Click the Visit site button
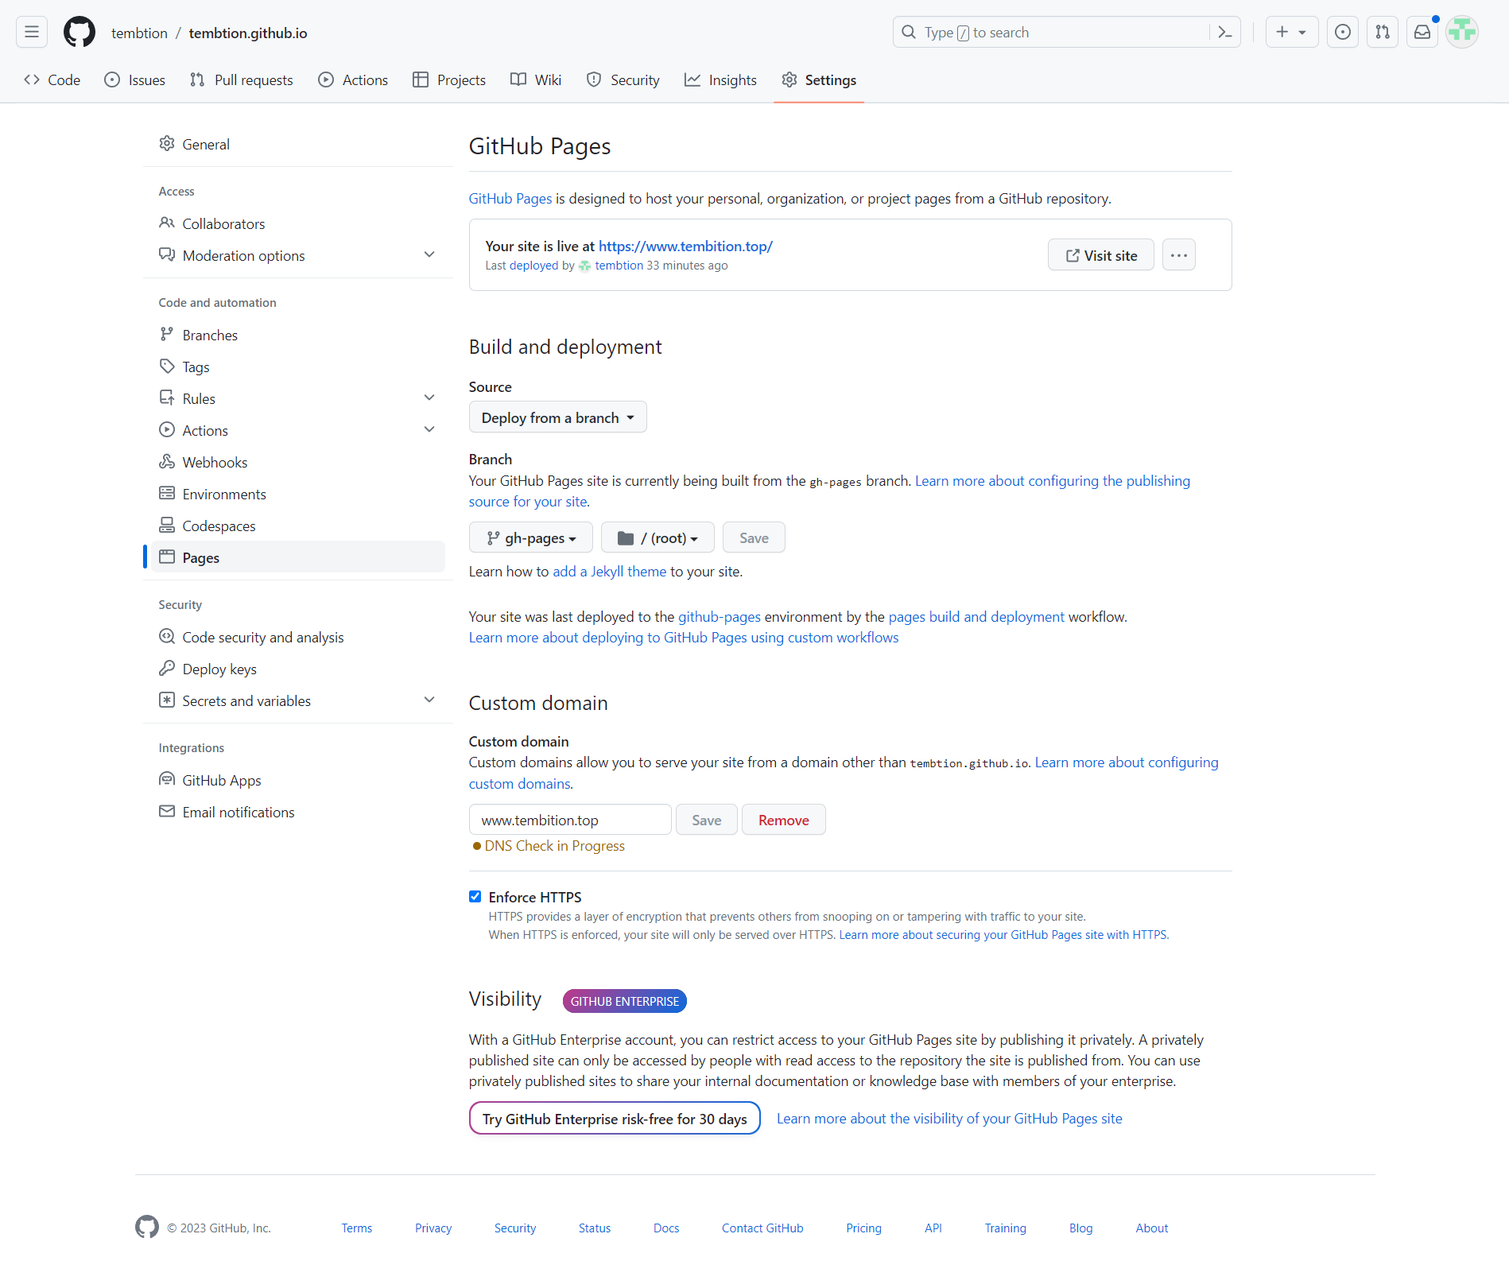The width and height of the screenshot is (1509, 1288). (x=1101, y=255)
